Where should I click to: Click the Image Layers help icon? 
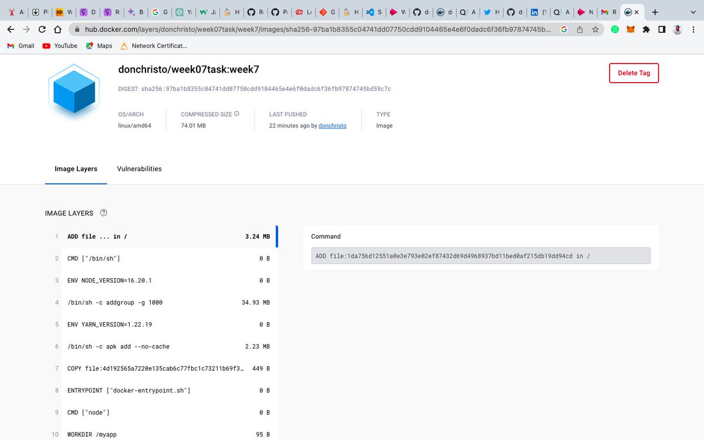(x=104, y=213)
